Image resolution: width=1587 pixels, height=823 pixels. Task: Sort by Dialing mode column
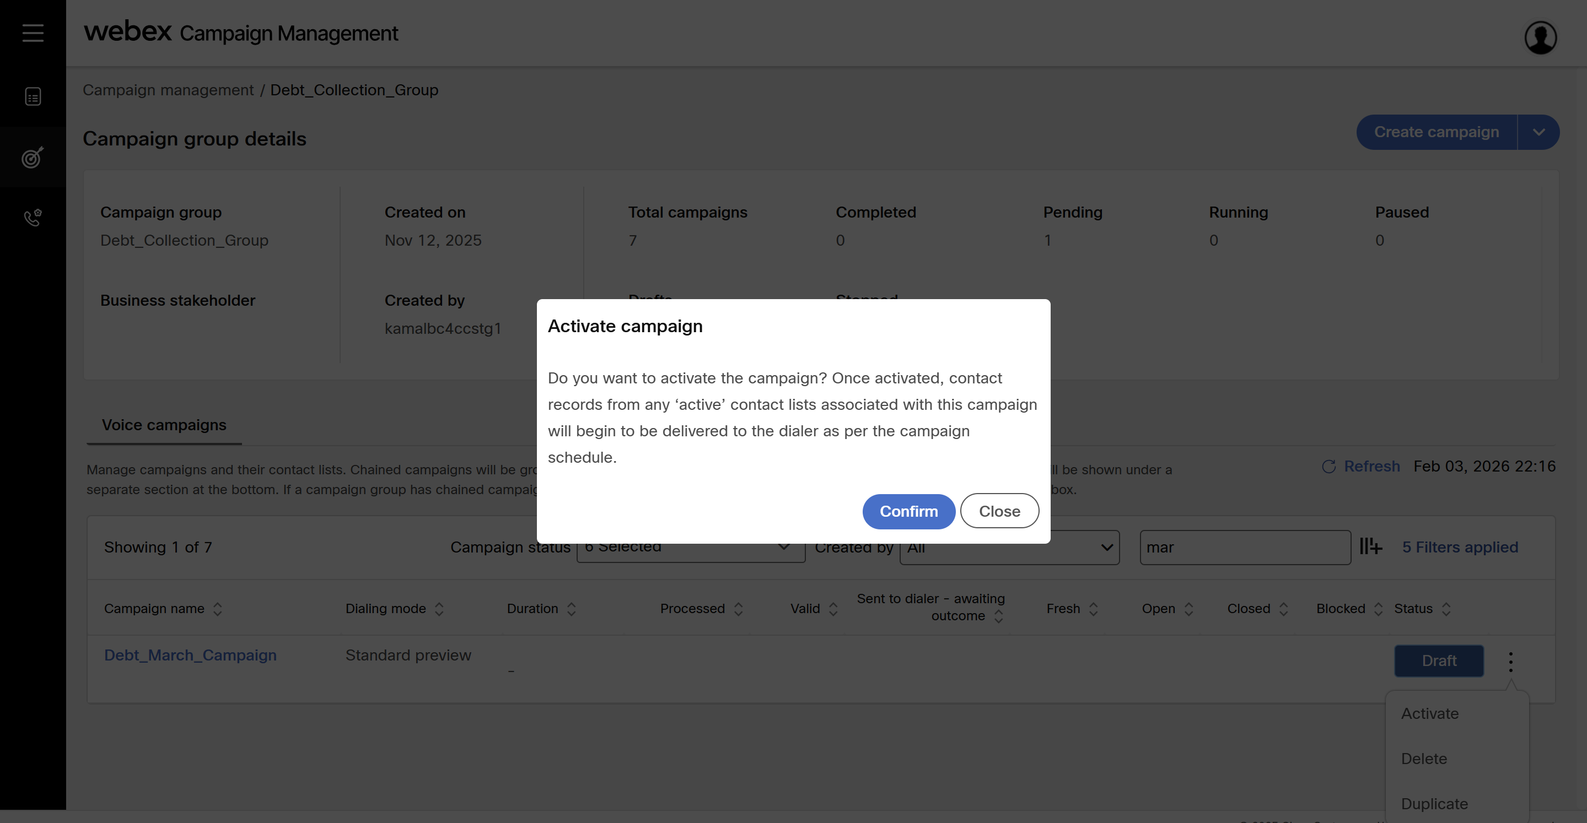click(x=439, y=609)
